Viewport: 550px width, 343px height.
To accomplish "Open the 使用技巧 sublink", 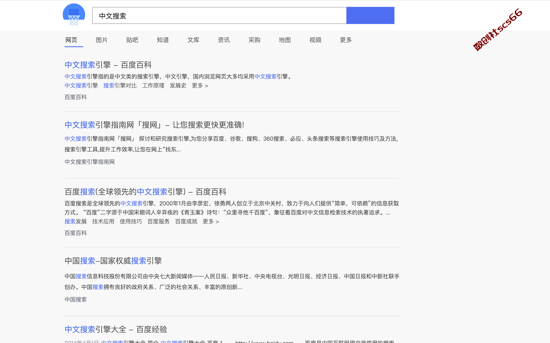I will pyautogui.click(x=131, y=221).
